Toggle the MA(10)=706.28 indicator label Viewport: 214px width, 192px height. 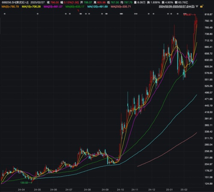(31, 6)
